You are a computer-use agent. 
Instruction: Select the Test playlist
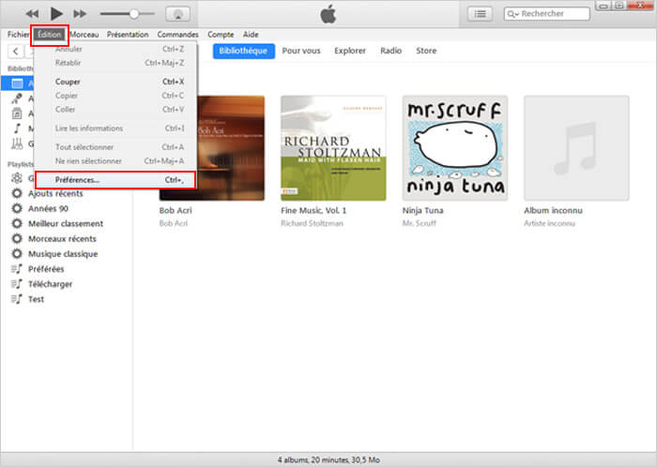36,299
